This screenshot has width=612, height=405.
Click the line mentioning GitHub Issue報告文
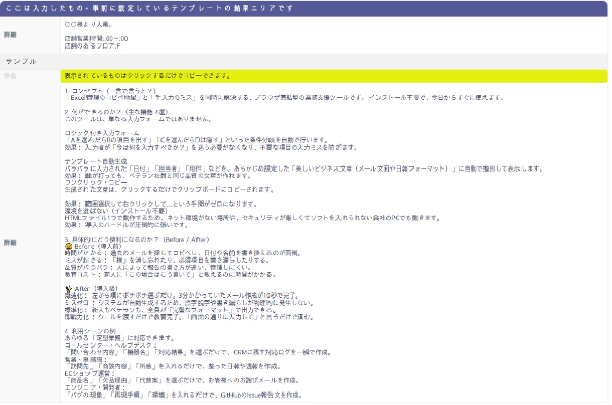tap(184, 395)
